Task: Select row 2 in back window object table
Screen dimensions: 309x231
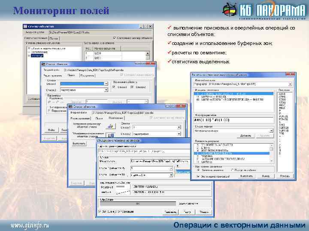Action: (x=115, y=58)
